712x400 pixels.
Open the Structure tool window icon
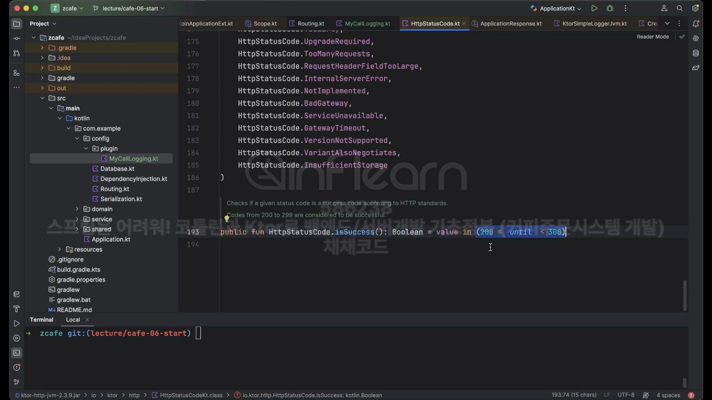pyautogui.click(x=17, y=73)
